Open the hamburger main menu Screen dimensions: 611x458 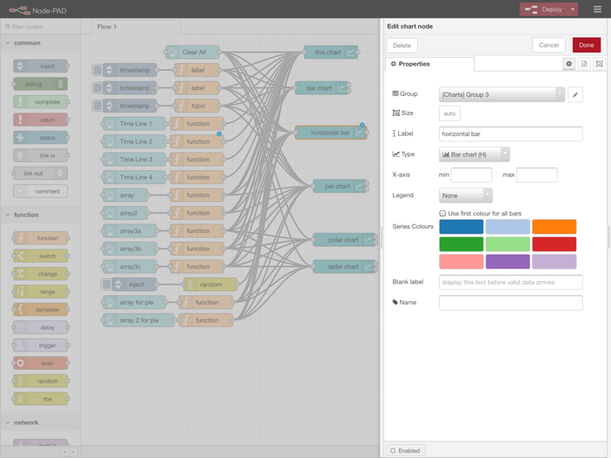(x=597, y=10)
